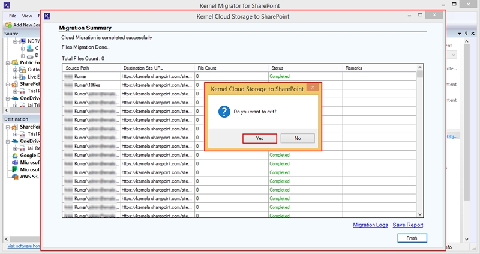Select the Jai Re site icon under Destination OneDrive
Screen dimensions: 480x254
point(23,148)
